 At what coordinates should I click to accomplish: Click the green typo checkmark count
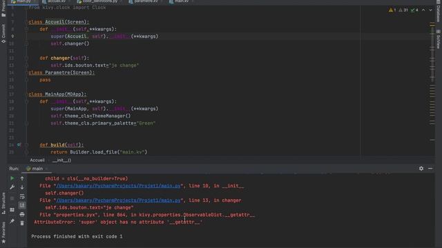click(x=414, y=10)
